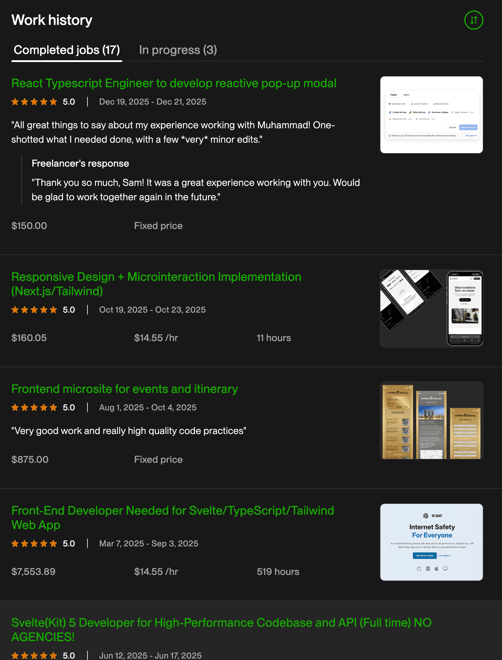Open Front-End Developer Needed for Svelte job
The width and height of the screenshot is (502, 660).
pyautogui.click(x=173, y=518)
